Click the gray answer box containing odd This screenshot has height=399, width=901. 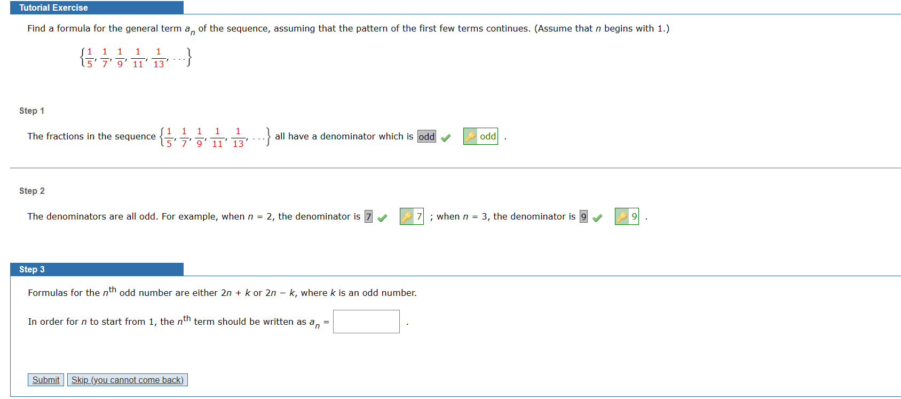pyautogui.click(x=425, y=137)
